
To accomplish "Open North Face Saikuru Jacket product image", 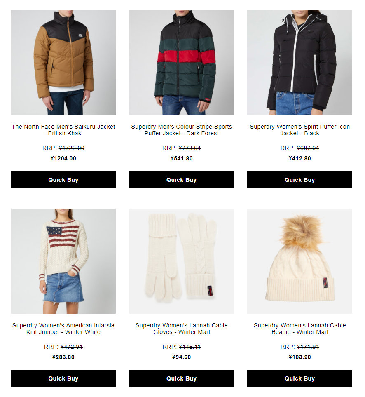I will (63, 62).
